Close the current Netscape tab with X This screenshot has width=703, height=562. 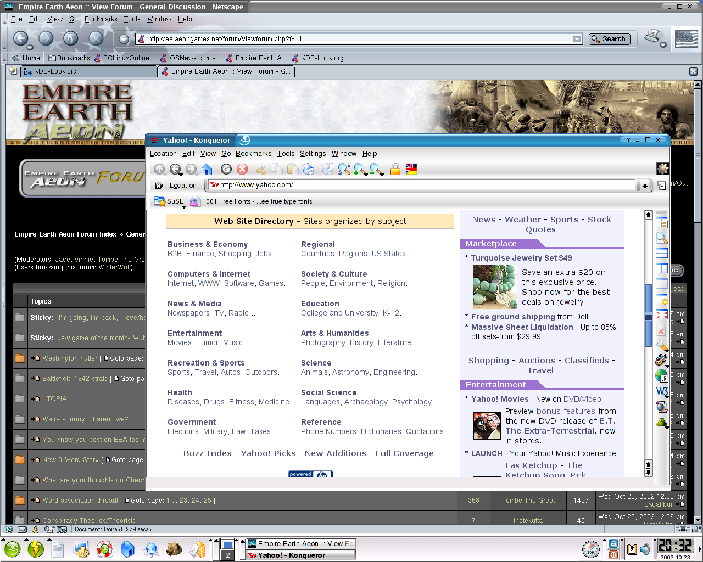(x=693, y=71)
